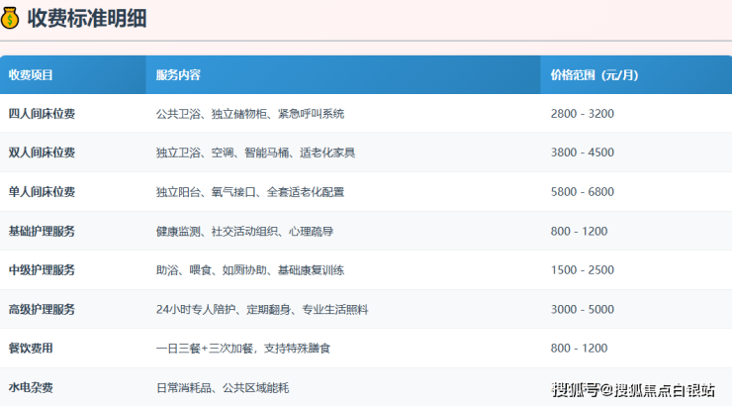Click the 基础护理服务 row label
The image size is (732, 406).
(42, 231)
